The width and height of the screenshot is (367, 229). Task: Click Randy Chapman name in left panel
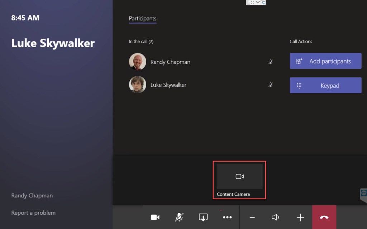click(x=32, y=196)
